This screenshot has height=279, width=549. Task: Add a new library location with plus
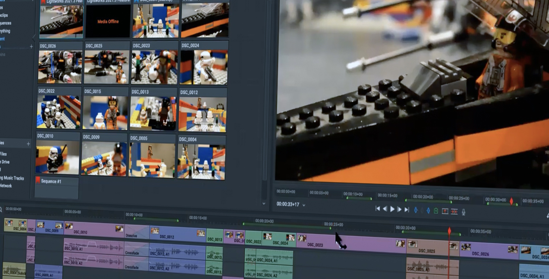28,144
